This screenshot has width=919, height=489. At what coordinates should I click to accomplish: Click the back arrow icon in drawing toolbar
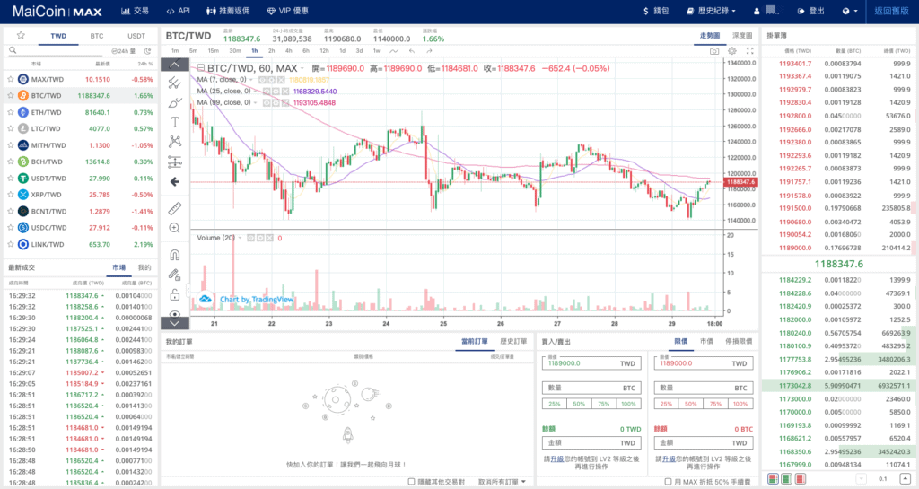coord(175,182)
